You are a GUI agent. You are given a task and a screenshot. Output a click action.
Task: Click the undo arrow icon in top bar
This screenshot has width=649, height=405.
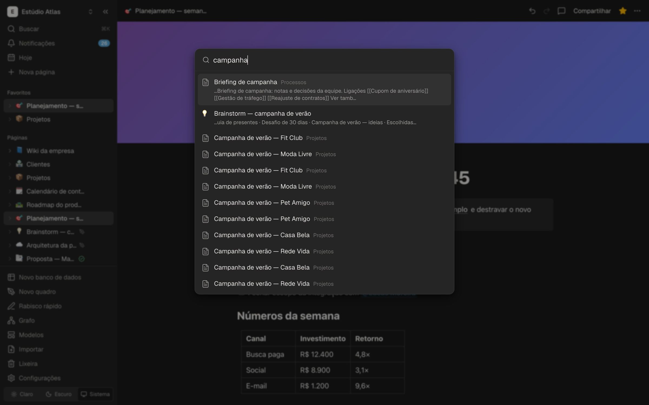(x=532, y=11)
